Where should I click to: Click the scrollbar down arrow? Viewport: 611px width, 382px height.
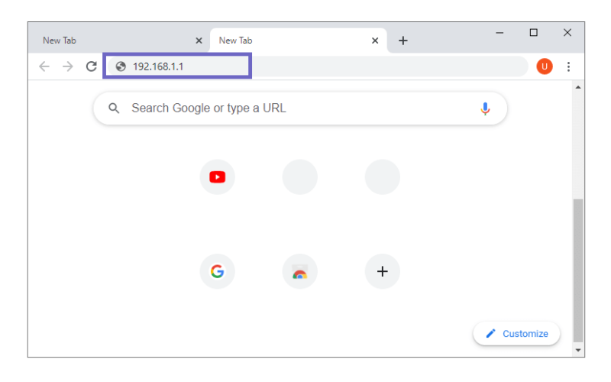coord(578,350)
